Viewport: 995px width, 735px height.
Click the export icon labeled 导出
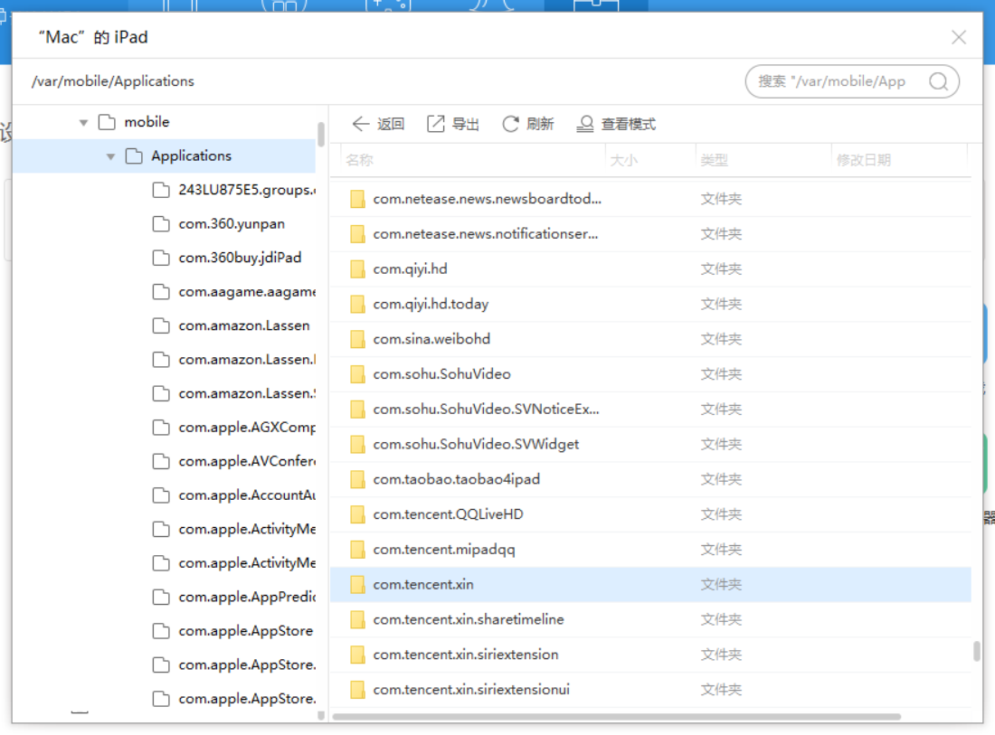(x=436, y=124)
